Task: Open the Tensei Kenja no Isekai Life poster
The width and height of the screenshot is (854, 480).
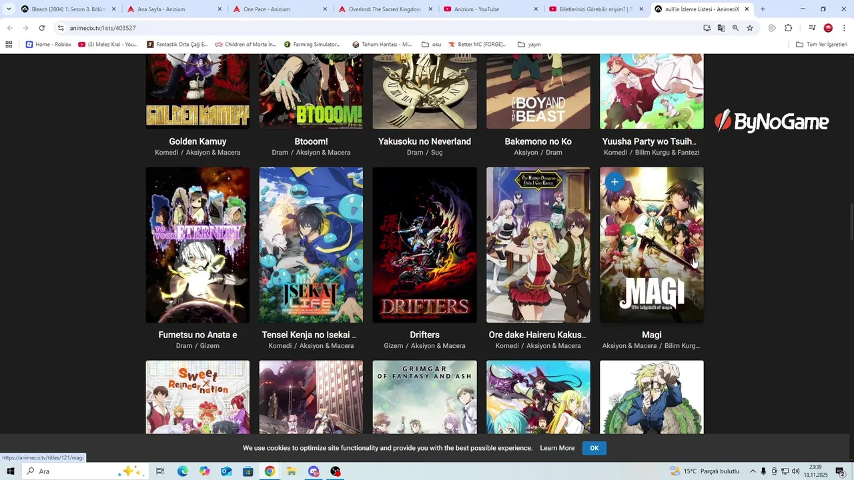Action: pyautogui.click(x=311, y=245)
